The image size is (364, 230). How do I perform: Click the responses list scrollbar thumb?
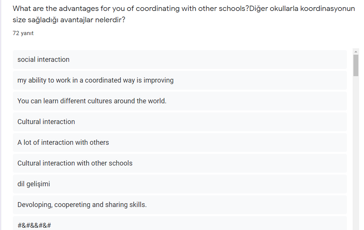(x=356, y=65)
